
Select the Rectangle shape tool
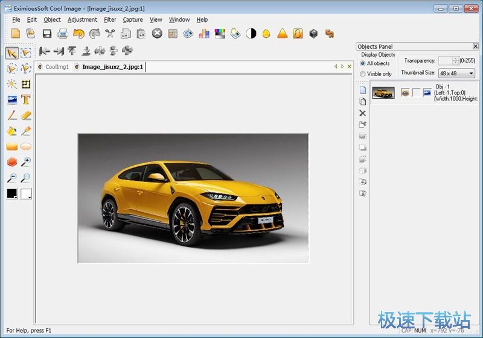click(x=12, y=146)
